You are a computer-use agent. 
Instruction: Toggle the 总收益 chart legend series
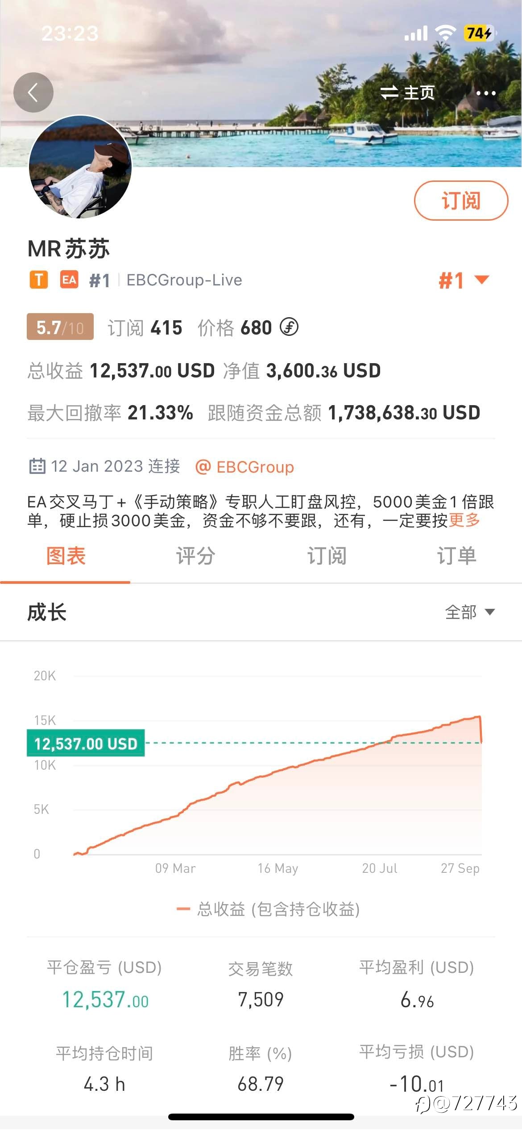(269, 909)
